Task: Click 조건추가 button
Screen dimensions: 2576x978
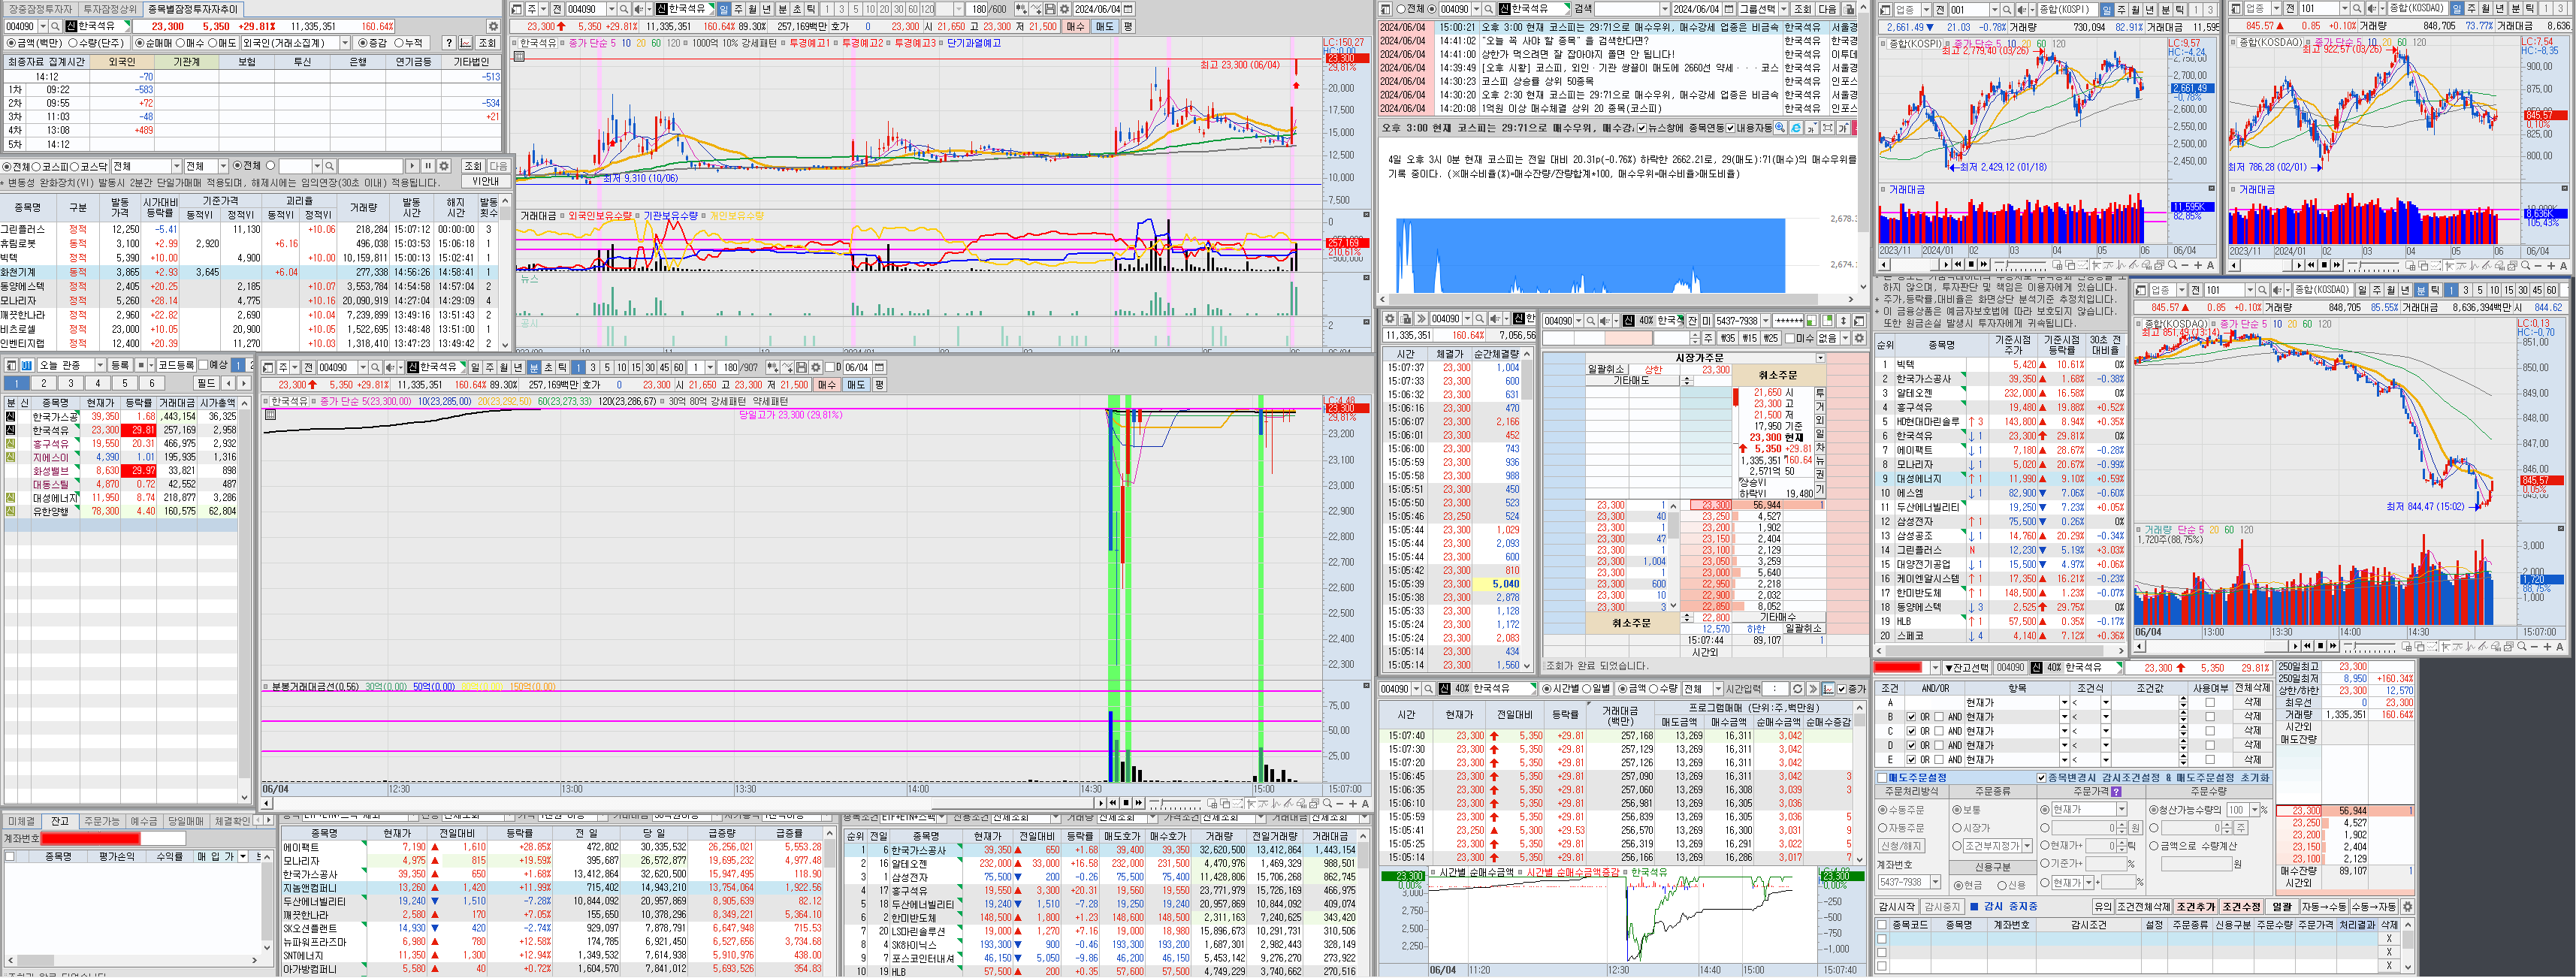Action: [x=2196, y=906]
